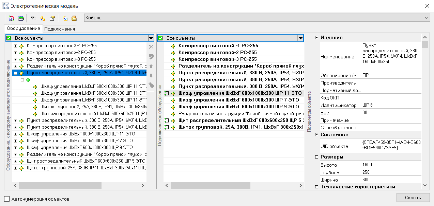Click connection marker beside Щит распределительный ЩР 5
434x206 pixels.
[x=167, y=120]
